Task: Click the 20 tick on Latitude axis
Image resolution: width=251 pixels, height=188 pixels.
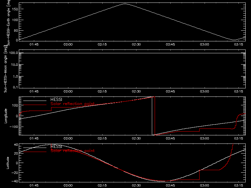Action: coord(16,154)
